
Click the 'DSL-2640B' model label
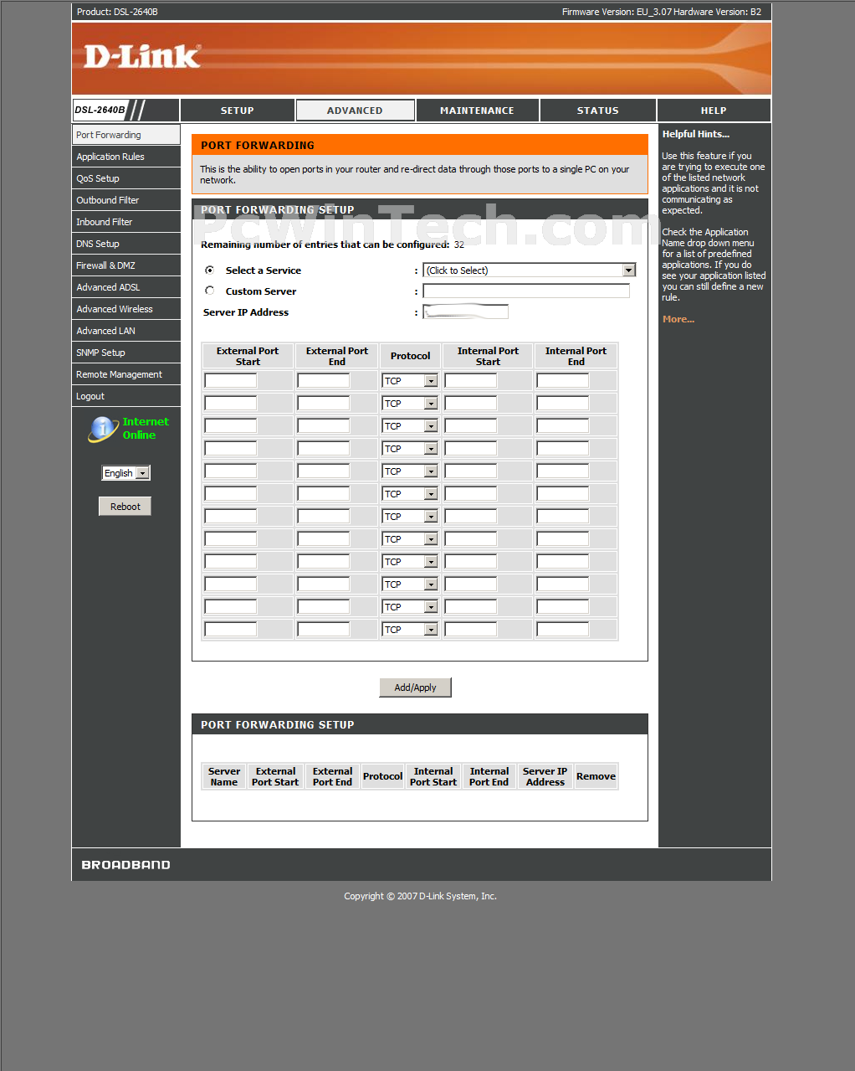pyautogui.click(x=100, y=110)
